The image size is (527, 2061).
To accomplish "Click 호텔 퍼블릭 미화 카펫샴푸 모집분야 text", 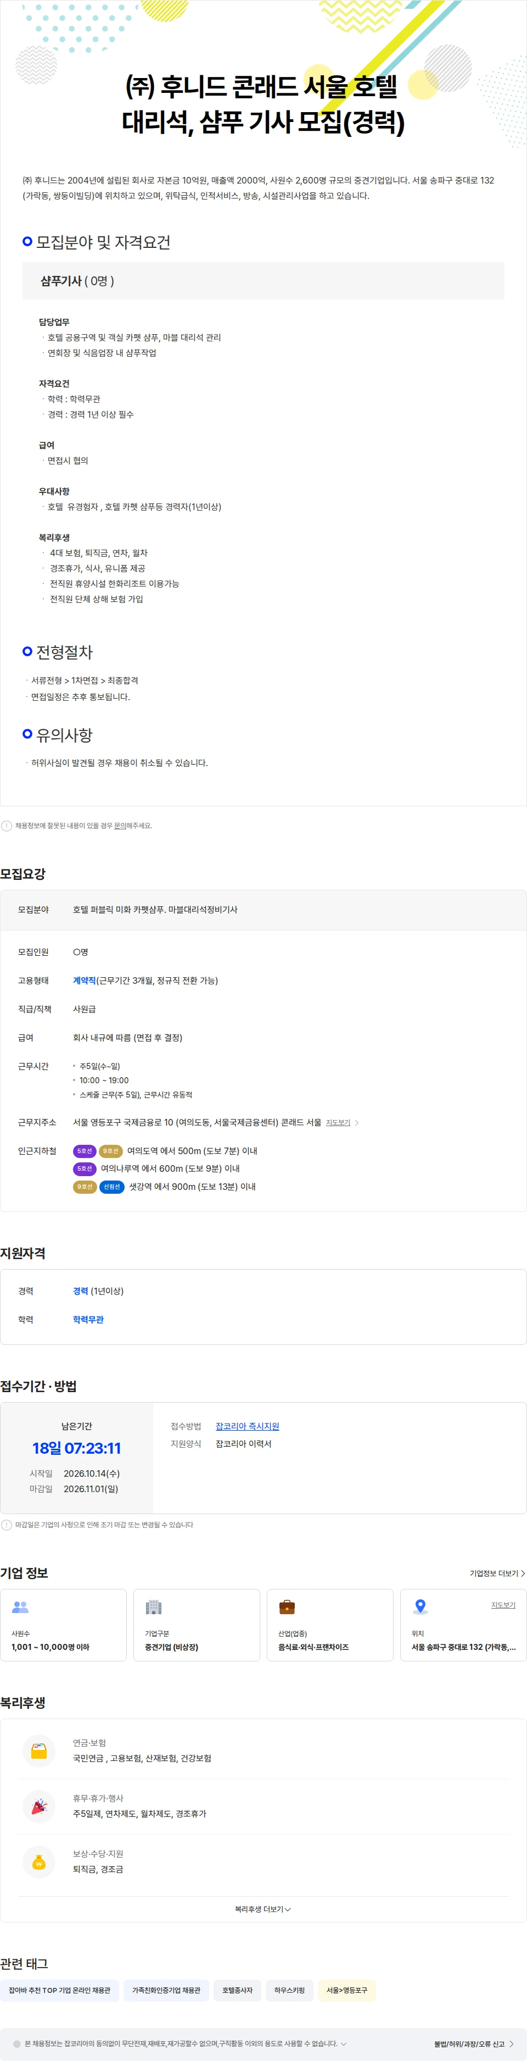I will (155, 910).
